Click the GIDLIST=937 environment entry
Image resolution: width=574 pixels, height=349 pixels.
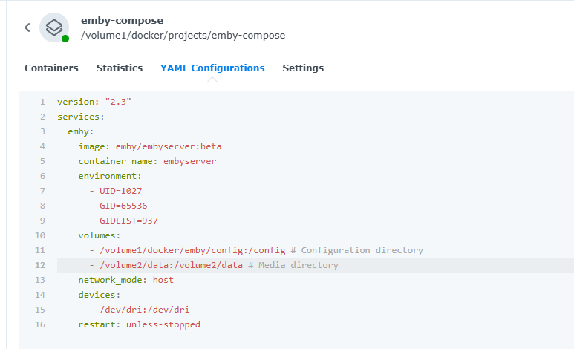(x=128, y=221)
